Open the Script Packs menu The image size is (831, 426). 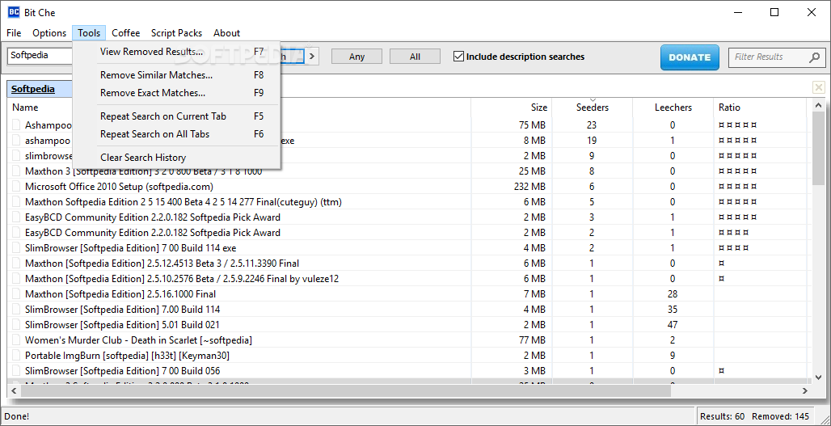click(176, 33)
